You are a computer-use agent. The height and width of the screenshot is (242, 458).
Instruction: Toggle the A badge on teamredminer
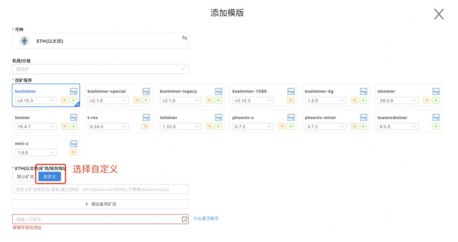click(436, 126)
